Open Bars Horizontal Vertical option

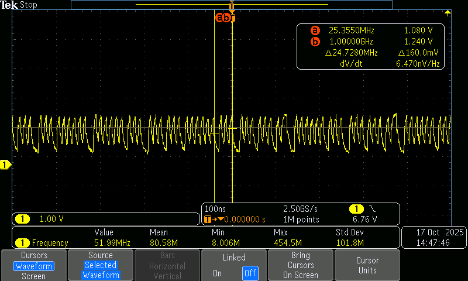[x=167, y=265]
